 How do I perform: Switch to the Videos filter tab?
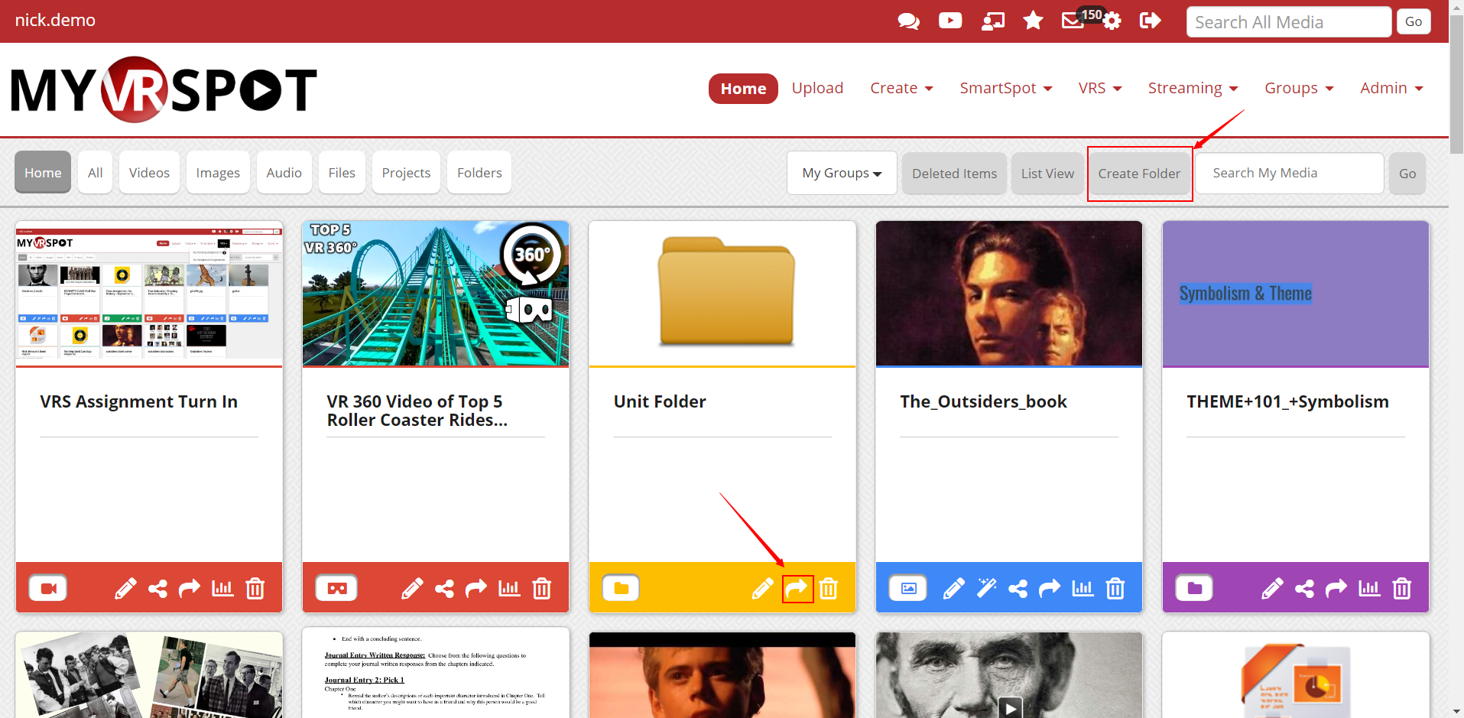(149, 173)
